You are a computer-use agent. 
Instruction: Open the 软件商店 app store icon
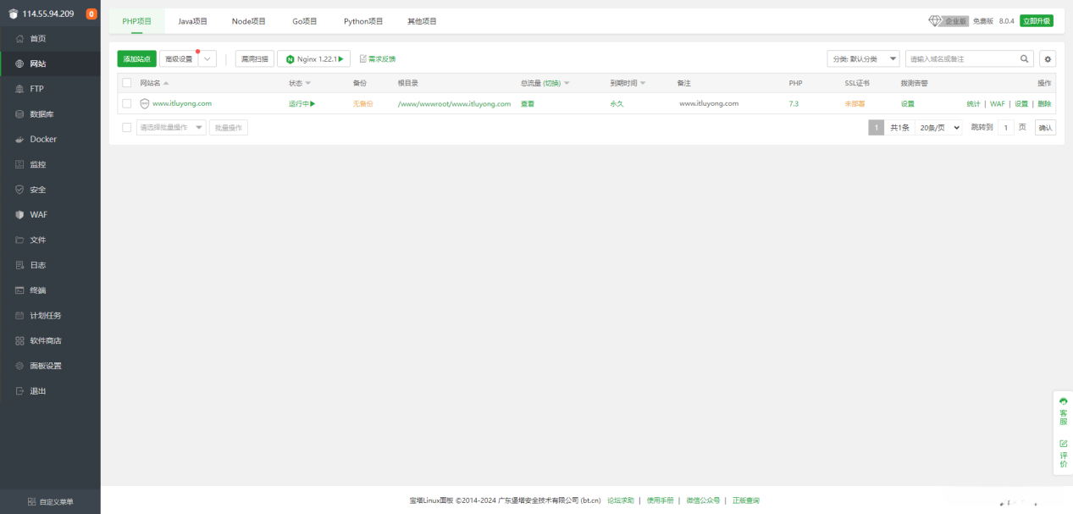tap(20, 340)
